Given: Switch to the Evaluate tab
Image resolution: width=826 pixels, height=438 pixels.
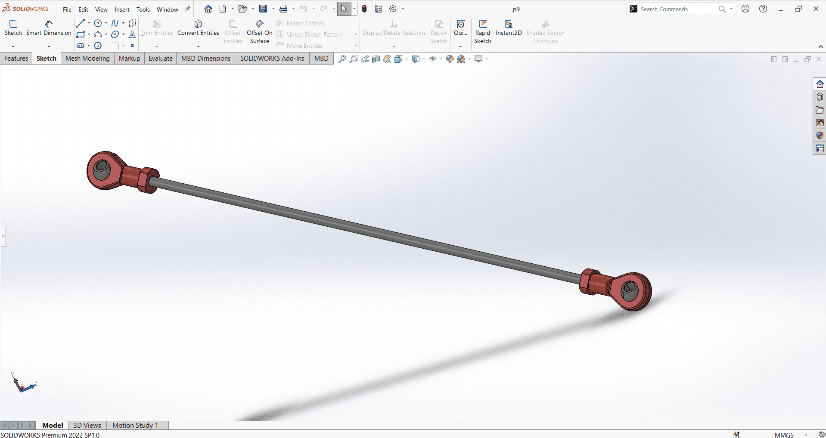Looking at the screenshot, I should point(161,59).
